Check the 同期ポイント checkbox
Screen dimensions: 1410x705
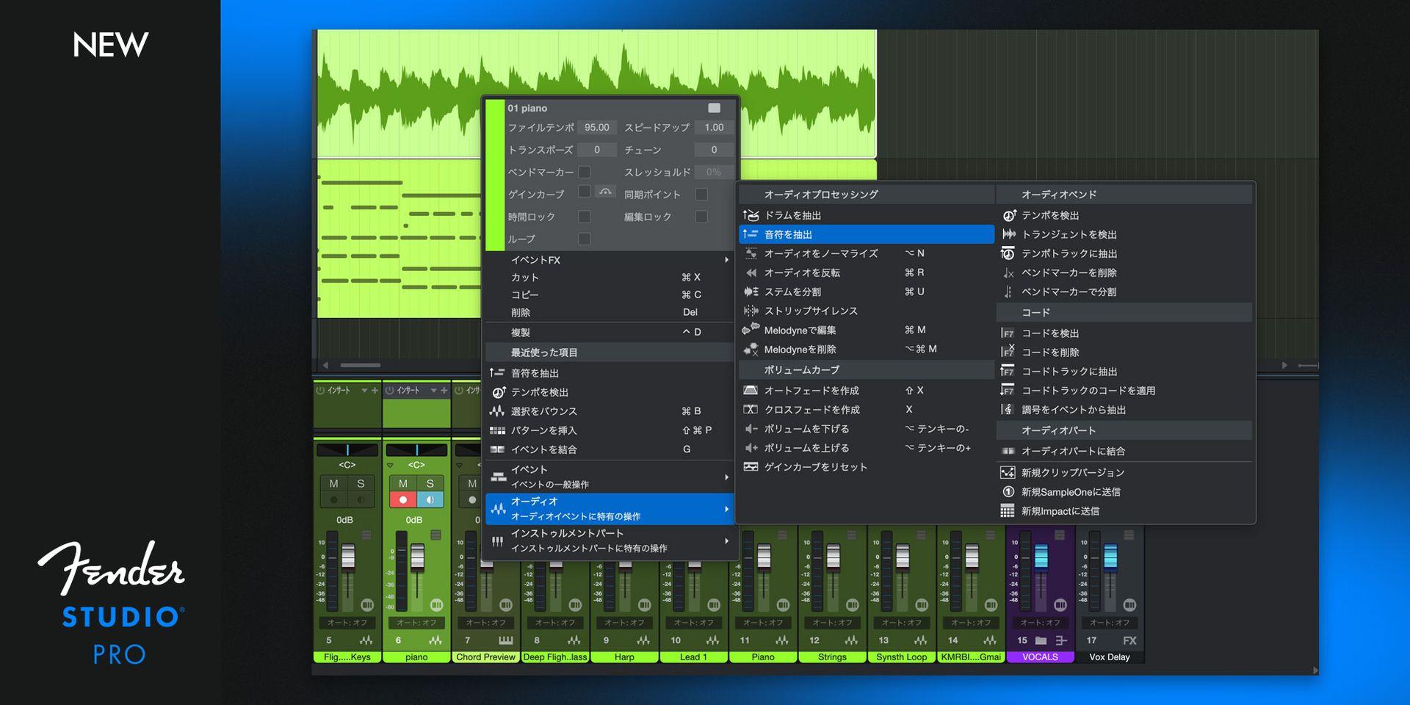[701, 194]
